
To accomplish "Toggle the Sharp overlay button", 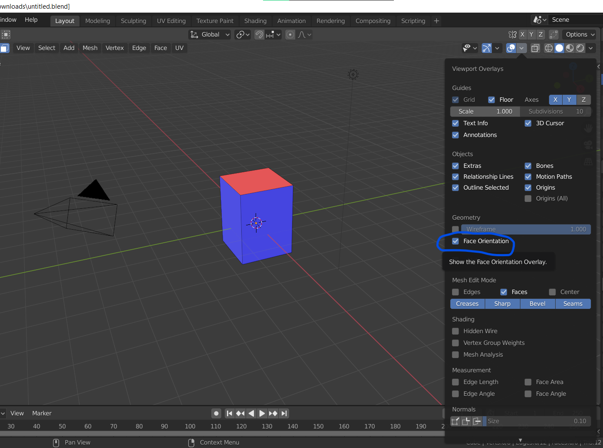I will point(503,304).
